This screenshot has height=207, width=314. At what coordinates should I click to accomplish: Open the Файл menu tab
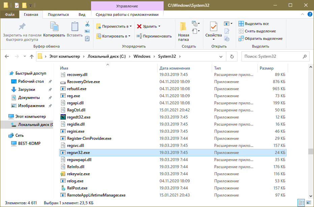[x=9, y=15]
